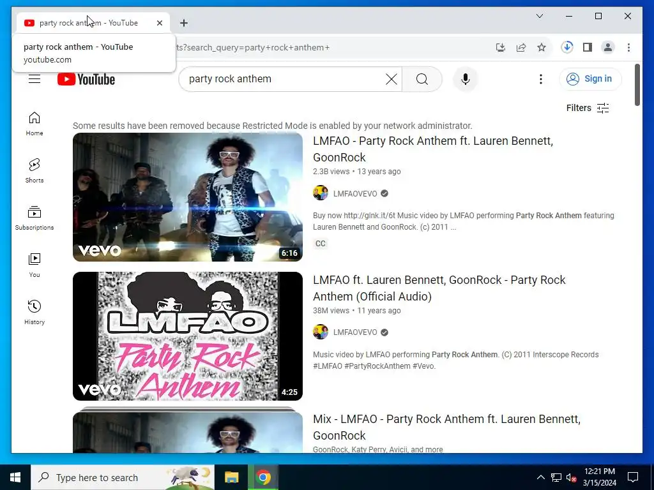654x490 pixels.
Task: Select the party rock anthem - YouTube tab
Action: [93, 23]
